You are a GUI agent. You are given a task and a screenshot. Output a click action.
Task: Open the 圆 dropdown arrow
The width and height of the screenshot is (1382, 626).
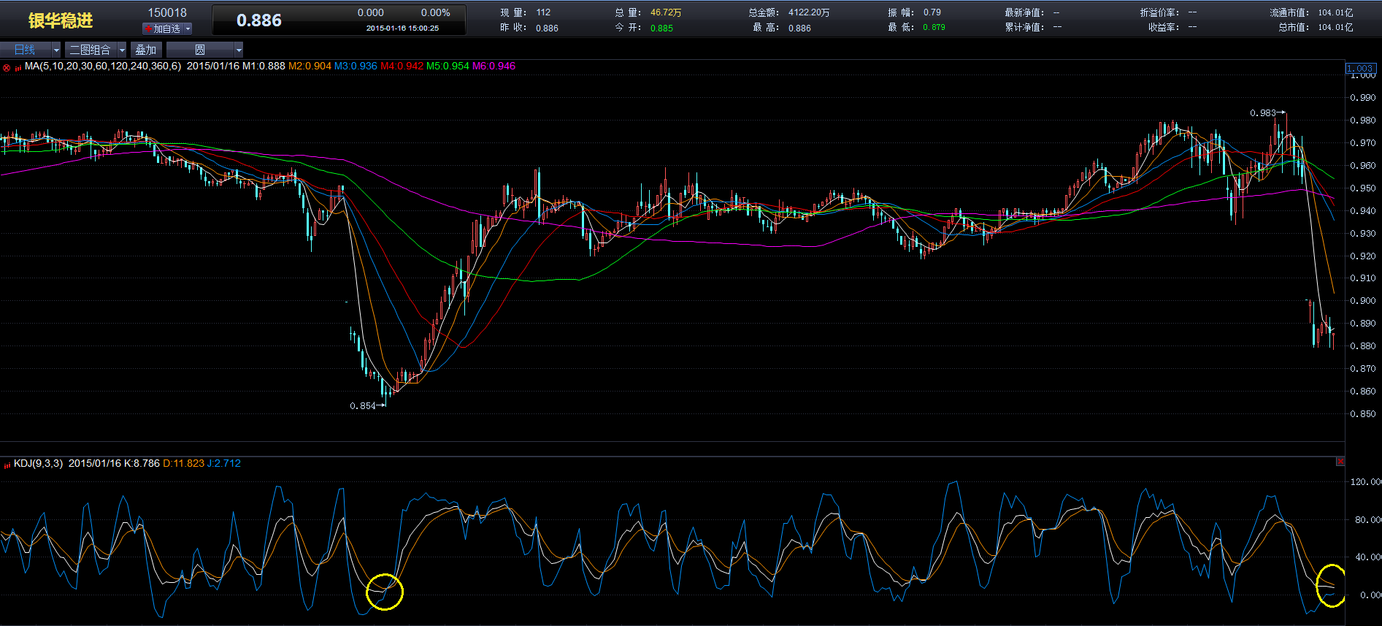pyautogui.click(x=238, y=50)
